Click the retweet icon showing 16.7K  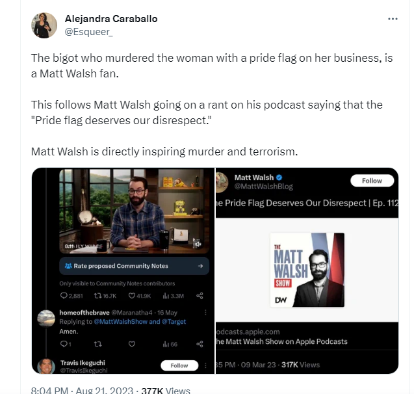97,295
